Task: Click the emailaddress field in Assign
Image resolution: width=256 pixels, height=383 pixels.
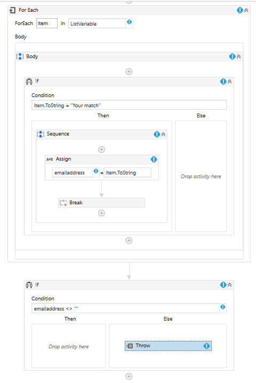Action: click(x=73, y=172)
